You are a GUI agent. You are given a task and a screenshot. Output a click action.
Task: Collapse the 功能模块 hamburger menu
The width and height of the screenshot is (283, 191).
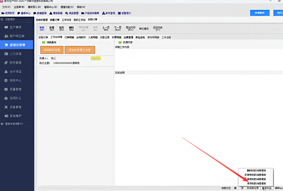tap(2, 19)
